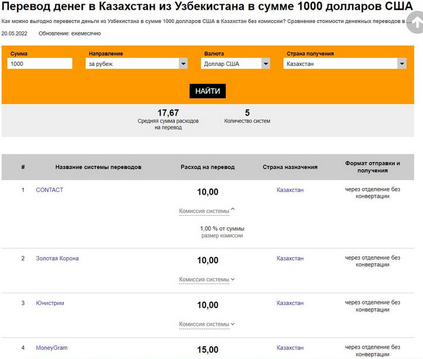Expand Юнистрим's Комиссия системы
Screen dimensions: 423x359
tap(207, 324)
